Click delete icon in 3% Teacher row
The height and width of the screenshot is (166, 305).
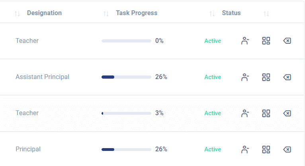click(287, 113)
